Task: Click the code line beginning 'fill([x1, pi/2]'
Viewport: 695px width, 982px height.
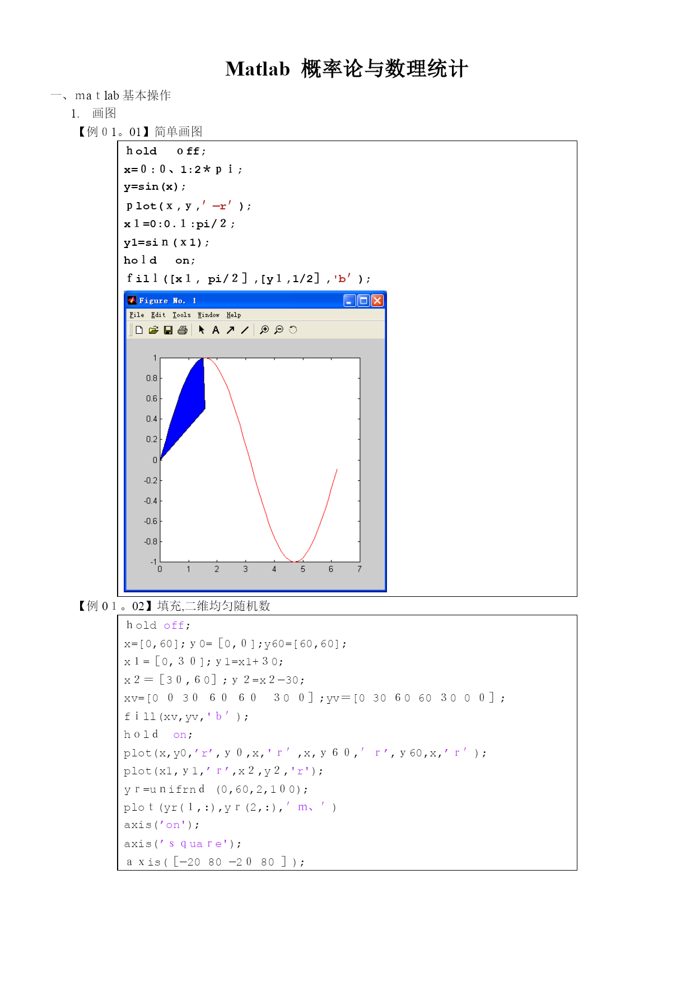Action: click(x=248, y=278)
